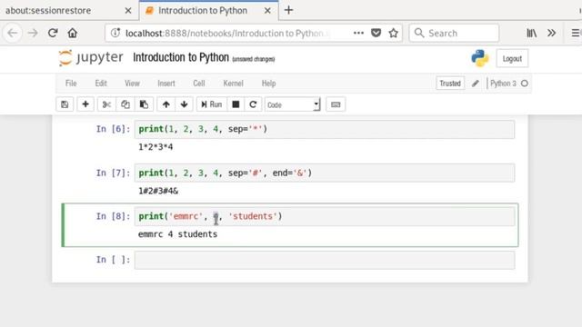The height and width of the screenshot is (327, 582).
Task: Click the Jupyter logo
Action: pos(91,58)
